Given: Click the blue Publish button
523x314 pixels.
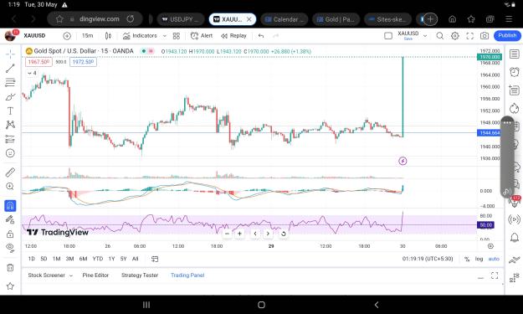Looking at the screenshot, I should click(x=507, y=36).
